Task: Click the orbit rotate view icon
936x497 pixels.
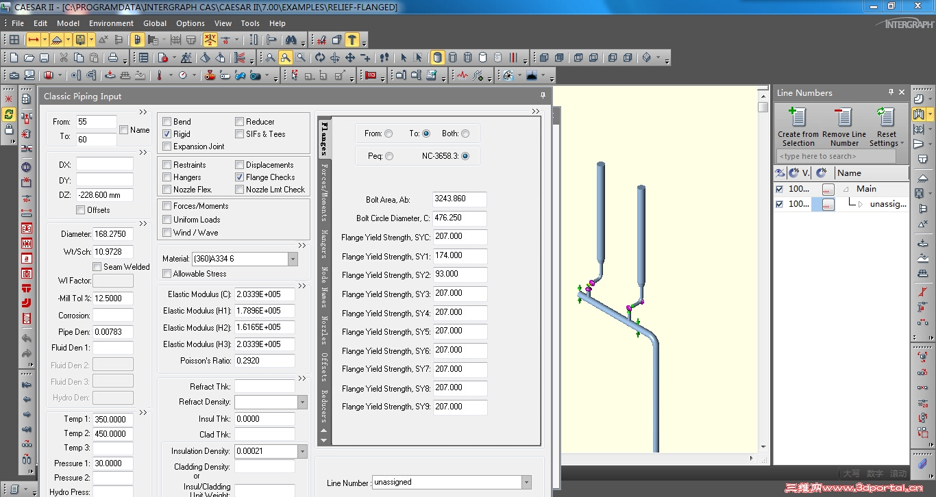Action: click(x=320, y=58)
